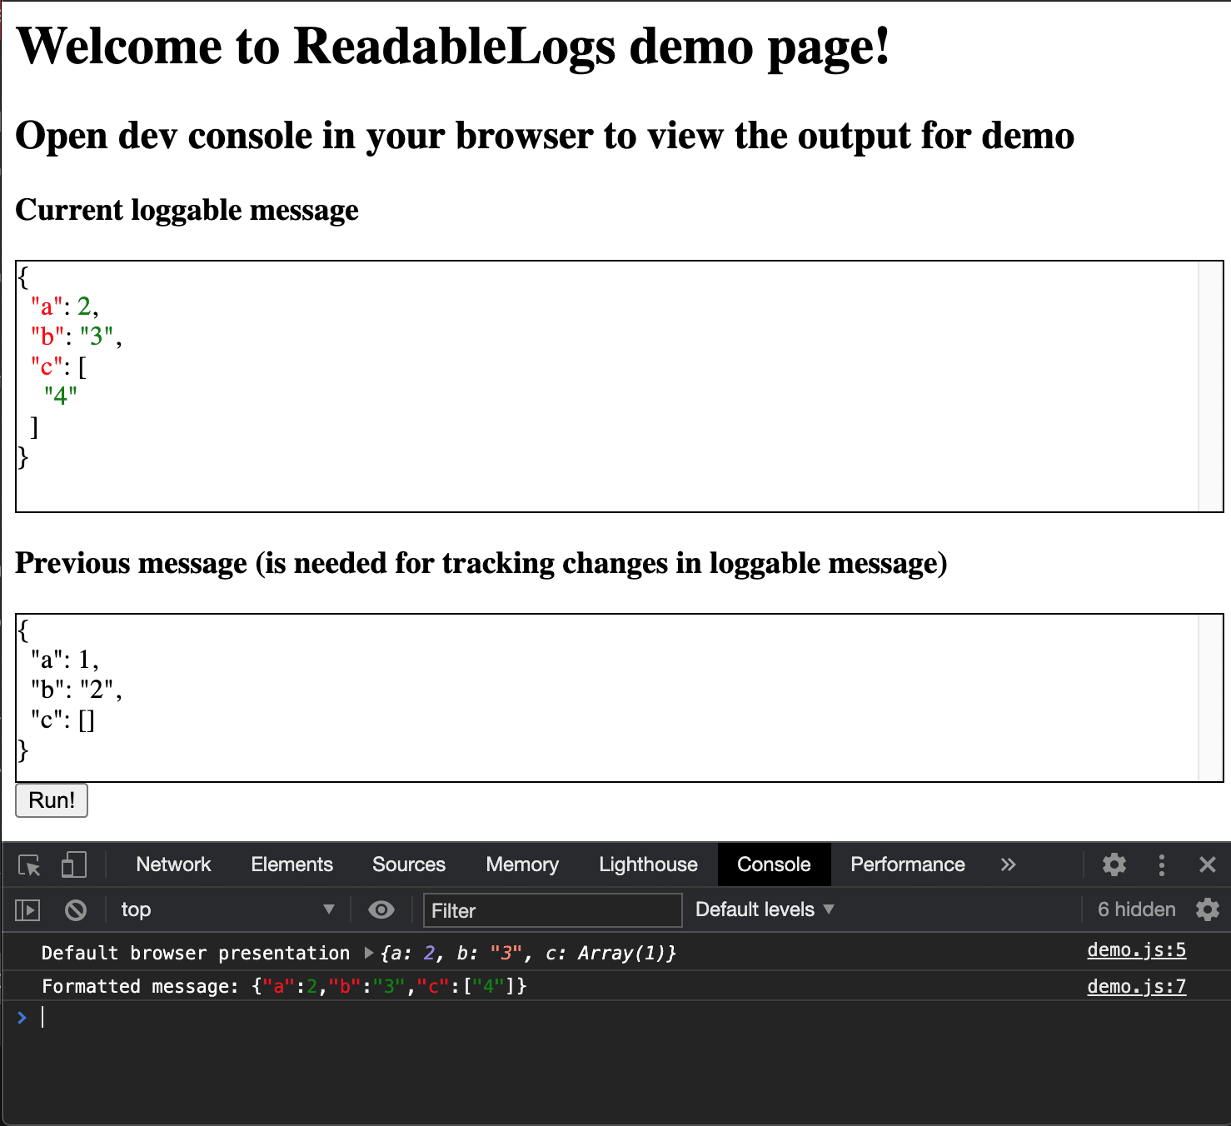
Task: Switch to the Performance tab
Action: tap(908, 864)
